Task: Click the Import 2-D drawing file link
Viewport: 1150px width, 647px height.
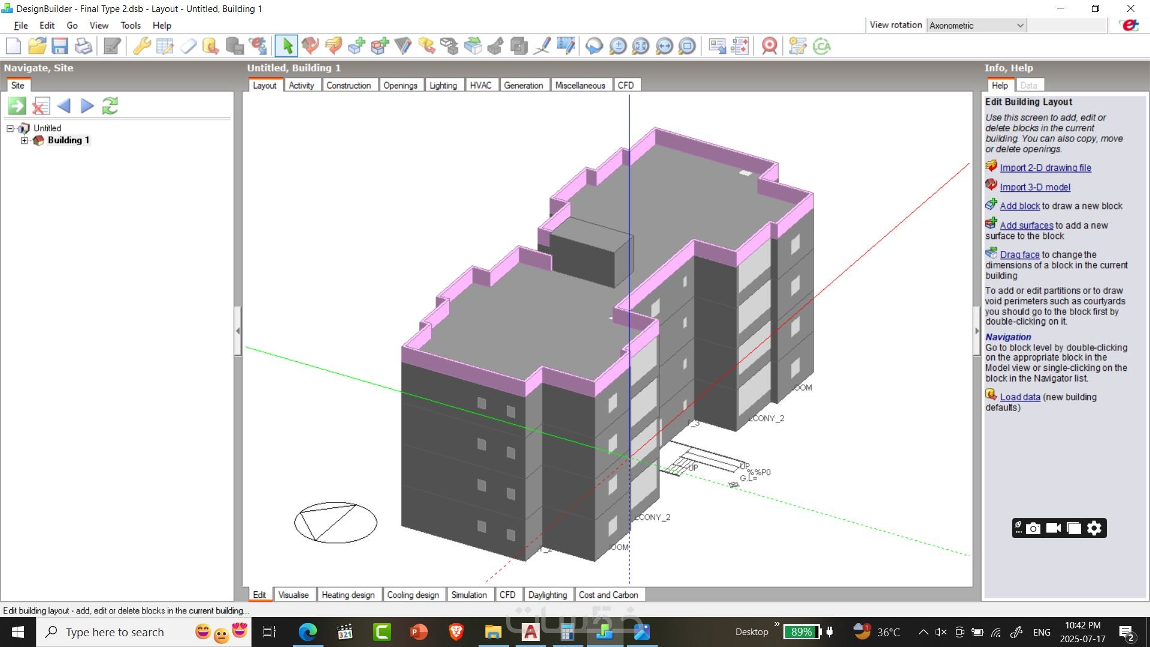Action: tap(1045, 168)
